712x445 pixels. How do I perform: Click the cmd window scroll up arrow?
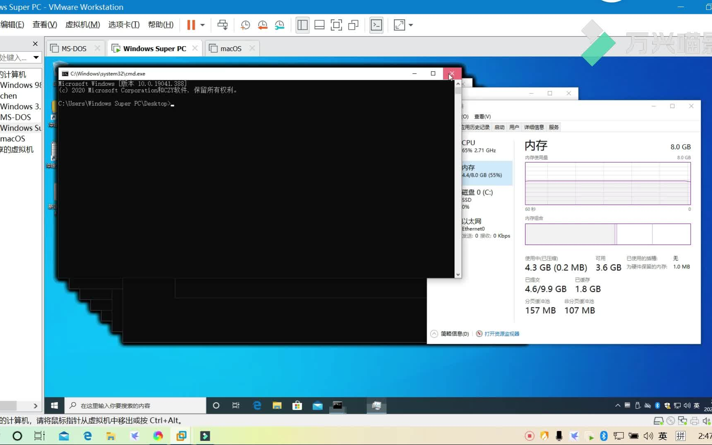458,84
